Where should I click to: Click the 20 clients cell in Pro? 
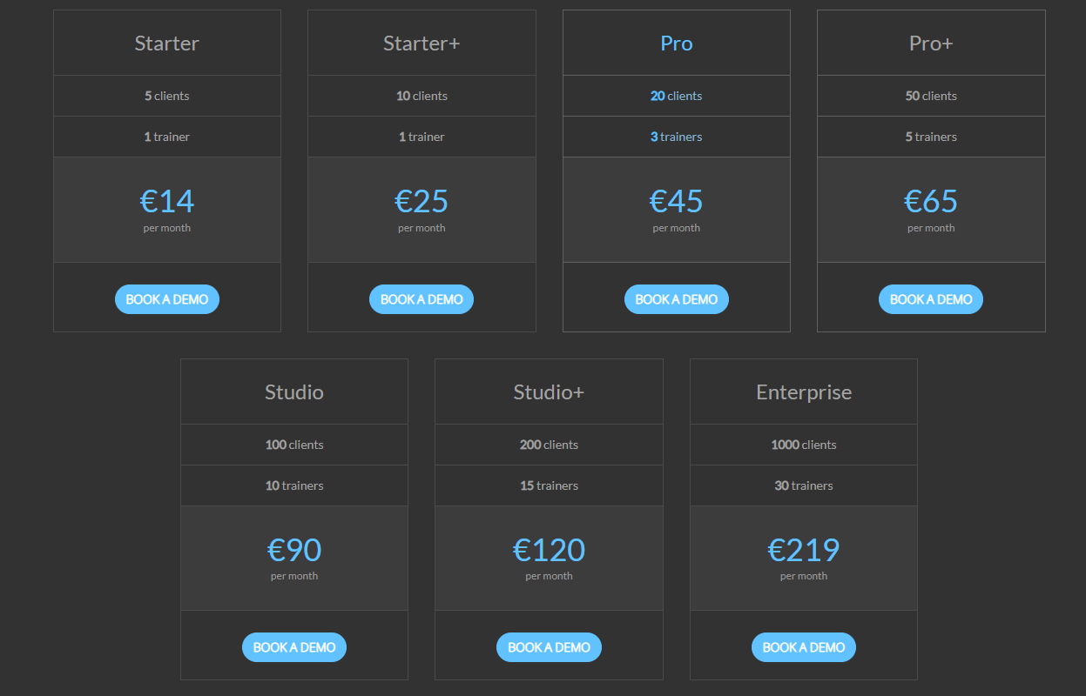click(676, 96)
